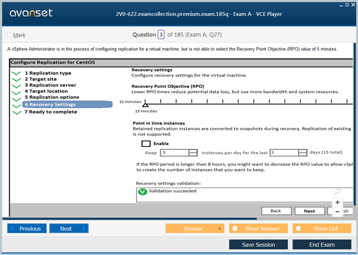The height and width of the screenshot is (255, 358).
Task: Toggle the Show Answer checkbox button
Action: 258,228
